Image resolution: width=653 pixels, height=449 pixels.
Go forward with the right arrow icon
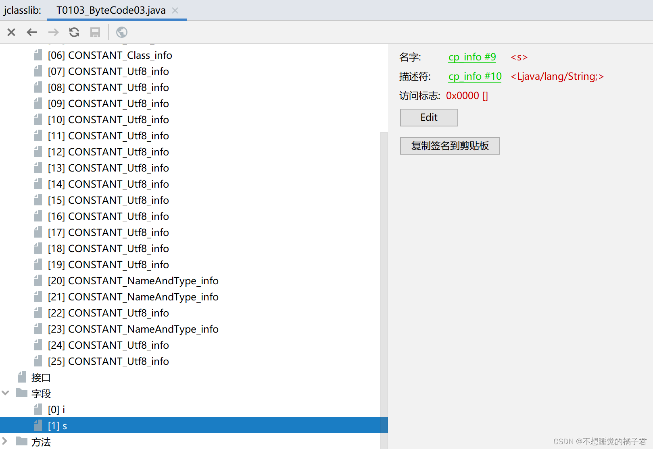53,32
